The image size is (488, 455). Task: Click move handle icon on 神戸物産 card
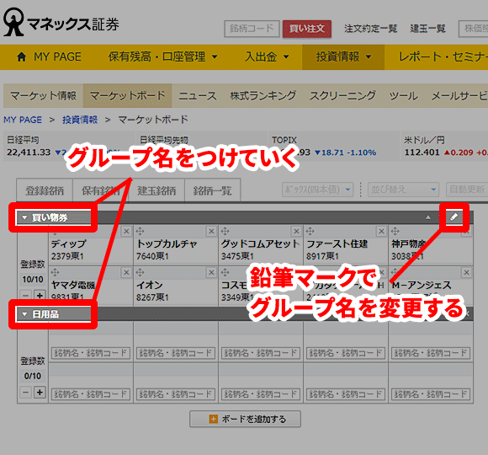tap(395, 231)
